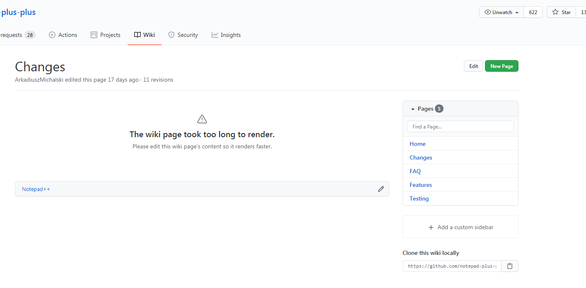Viewport: 586px width, 288px height.
Task: Click the Insights graph icon
Action: (x=215, y=35)
